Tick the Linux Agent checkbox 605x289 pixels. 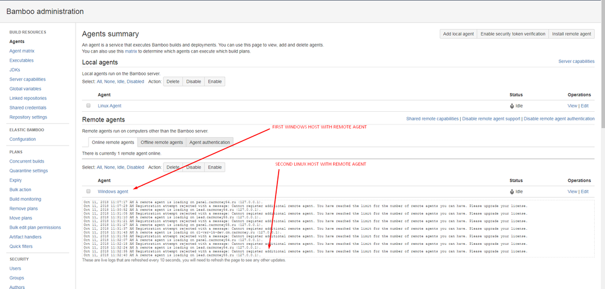tap(88, 106)
